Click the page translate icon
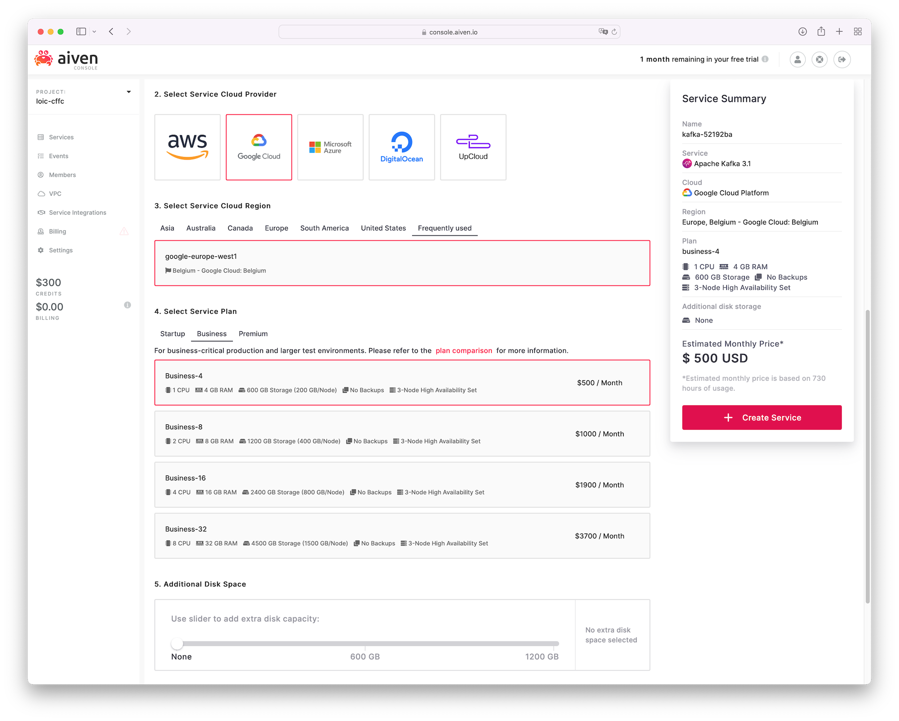Screen dimensions: 899x721 click(603, 32)
